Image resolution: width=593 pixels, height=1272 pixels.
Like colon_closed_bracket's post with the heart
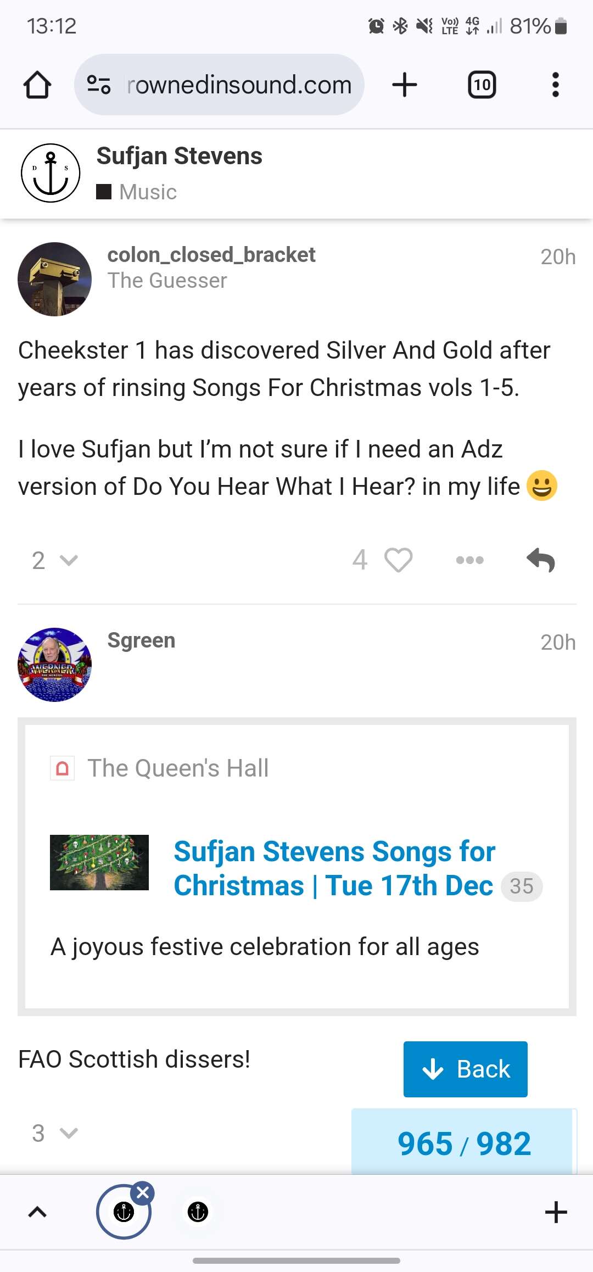point(398,560)
